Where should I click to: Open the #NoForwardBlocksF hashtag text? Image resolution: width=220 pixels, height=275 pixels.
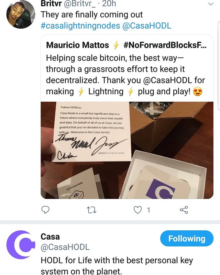coord(165,45)
